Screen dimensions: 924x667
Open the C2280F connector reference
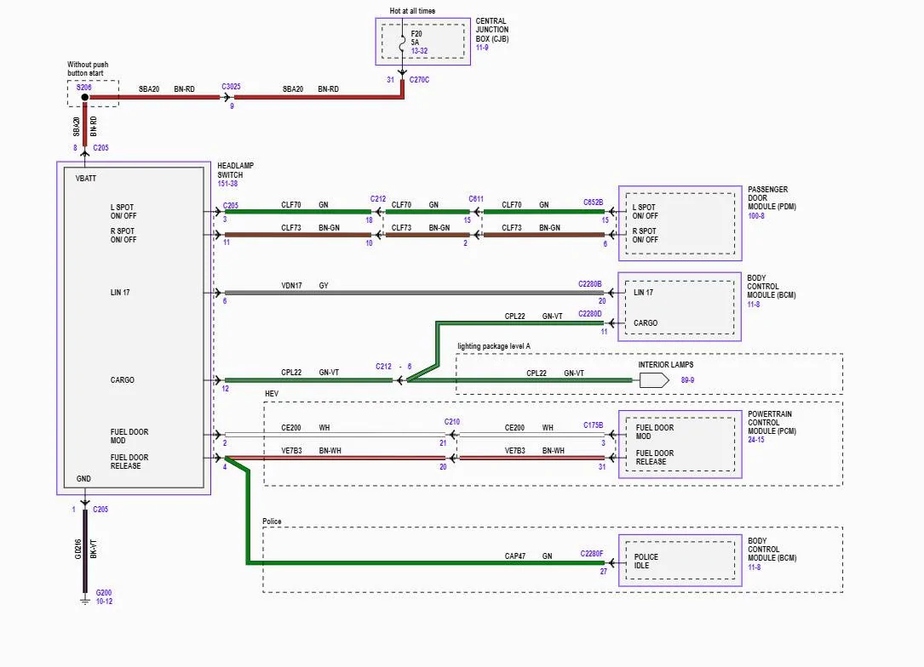591,552
